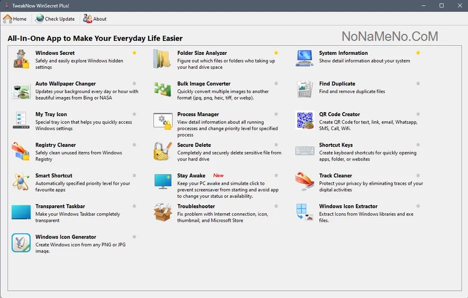Screen dimensions: 468x298
Task: Click the Troubleshooter toolbox icon
Action: pyautogui.click(x=162, y=212)
